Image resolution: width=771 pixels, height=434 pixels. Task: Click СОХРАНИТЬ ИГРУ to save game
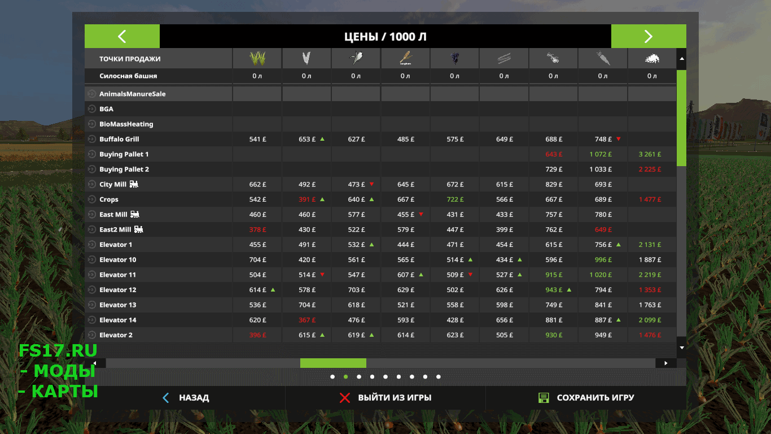pos(595,398)
